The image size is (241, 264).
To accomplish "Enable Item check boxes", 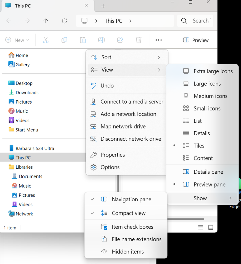I will point(126,227).
